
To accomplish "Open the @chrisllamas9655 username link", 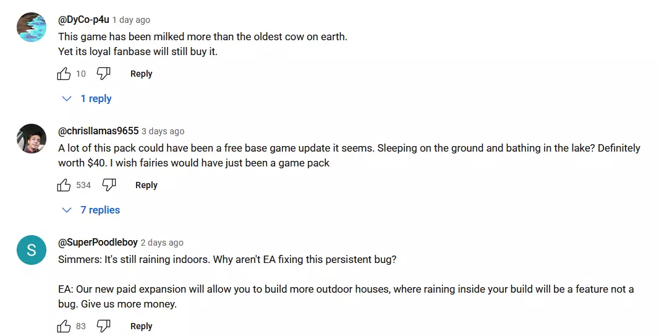I will (98, 131).
